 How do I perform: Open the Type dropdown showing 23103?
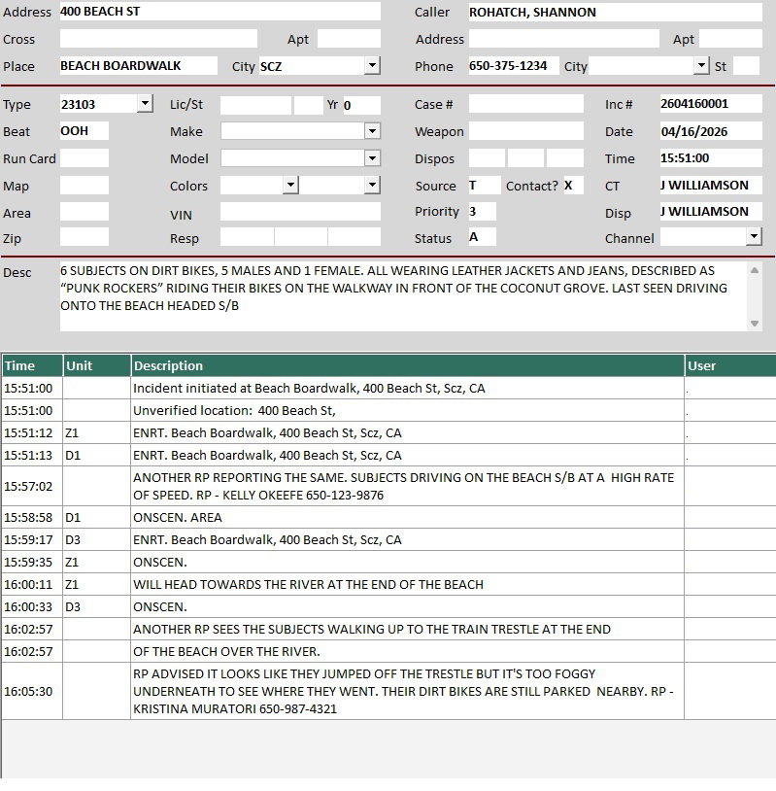click(145, 104)
